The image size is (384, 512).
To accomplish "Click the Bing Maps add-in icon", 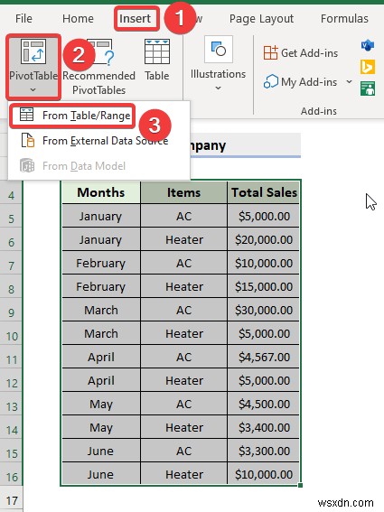I will click(x=368, y=67).
